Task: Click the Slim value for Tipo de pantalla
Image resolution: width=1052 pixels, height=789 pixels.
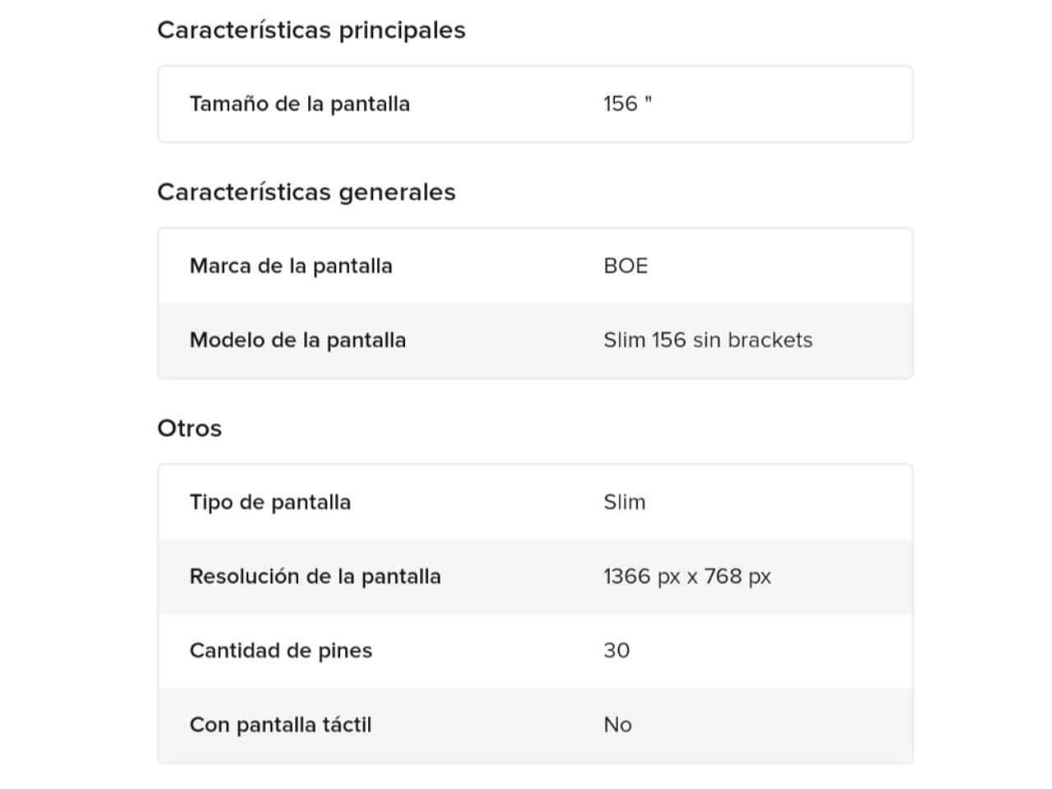Action: click(x=625, y=502)
